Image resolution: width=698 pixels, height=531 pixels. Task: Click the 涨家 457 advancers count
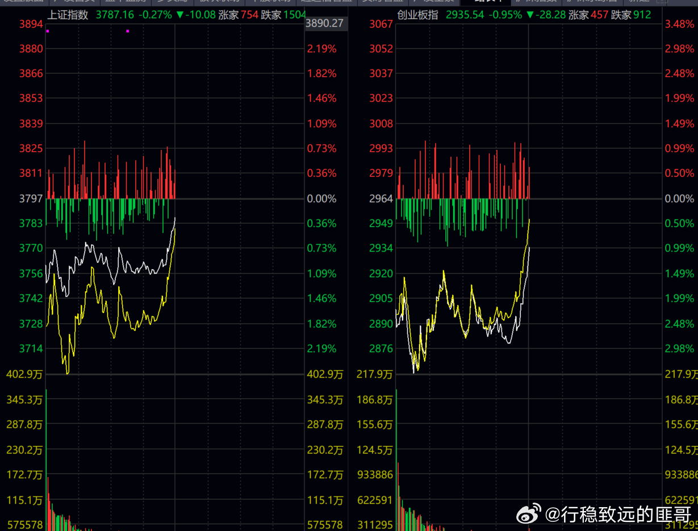(588, 15)
